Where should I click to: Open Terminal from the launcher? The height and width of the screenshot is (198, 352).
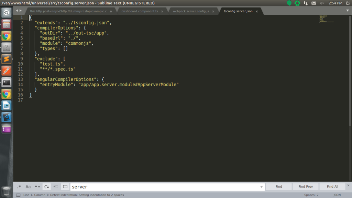[7, 82]
